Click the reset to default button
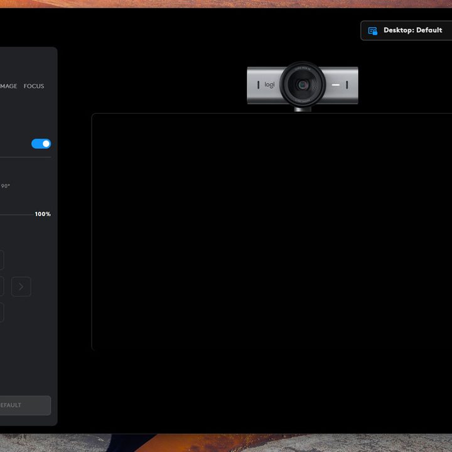The height and width of the screenshot is (452, 452). click(x=25, y=405)
